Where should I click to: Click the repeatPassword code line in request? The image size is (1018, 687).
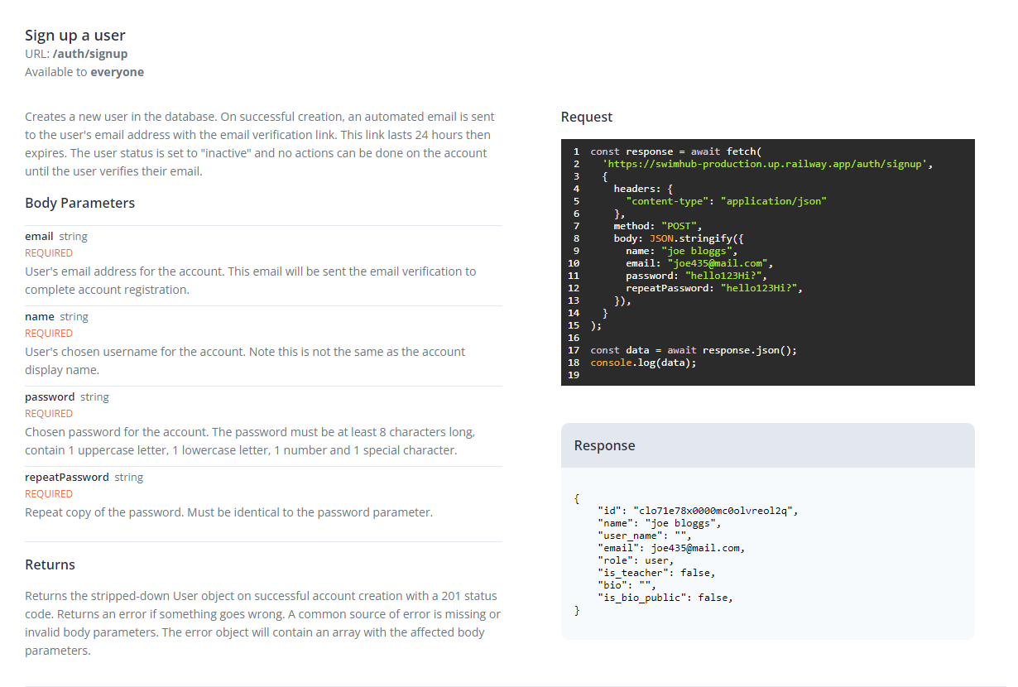pos(714,288)
